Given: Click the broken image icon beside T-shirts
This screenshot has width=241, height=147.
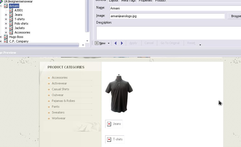Looking at the screenshot, I should (x=109, y=140).
